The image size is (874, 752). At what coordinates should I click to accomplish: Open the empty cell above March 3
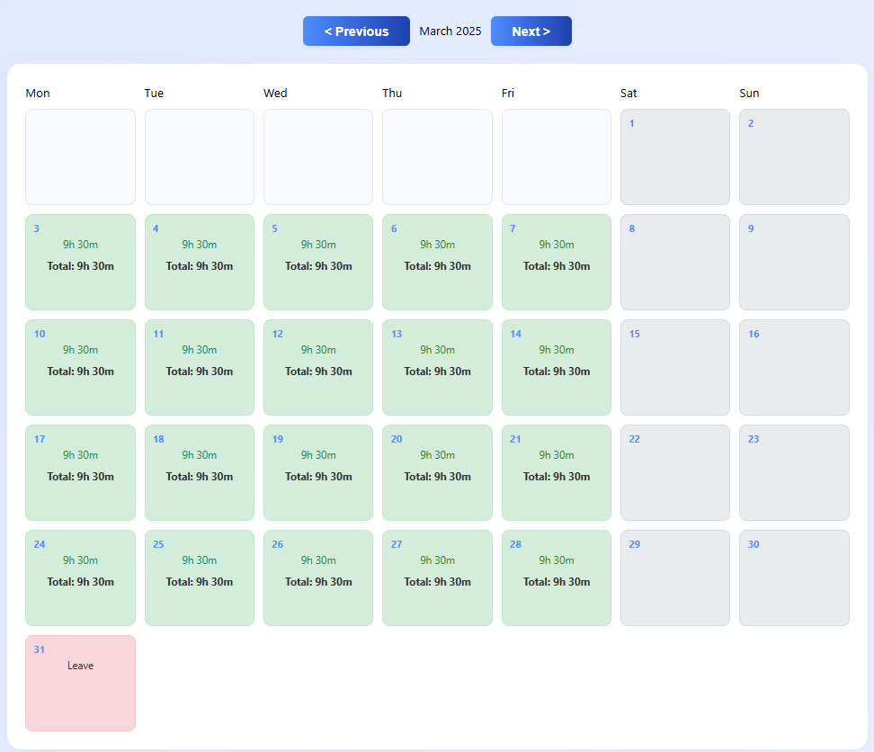pyautogui.click(x=80, y=157)
